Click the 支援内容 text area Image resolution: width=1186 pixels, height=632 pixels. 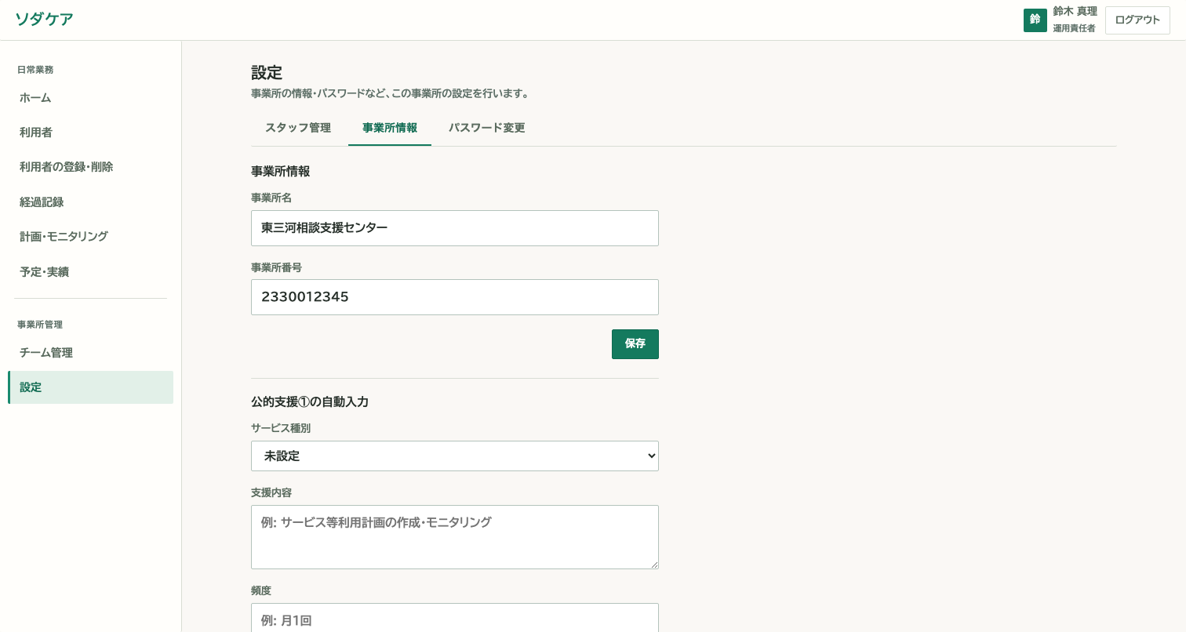pos(455,537)
